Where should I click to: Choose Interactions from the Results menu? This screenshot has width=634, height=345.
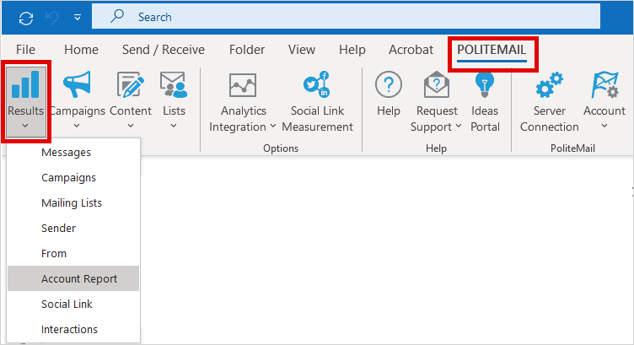pos(73,329)
